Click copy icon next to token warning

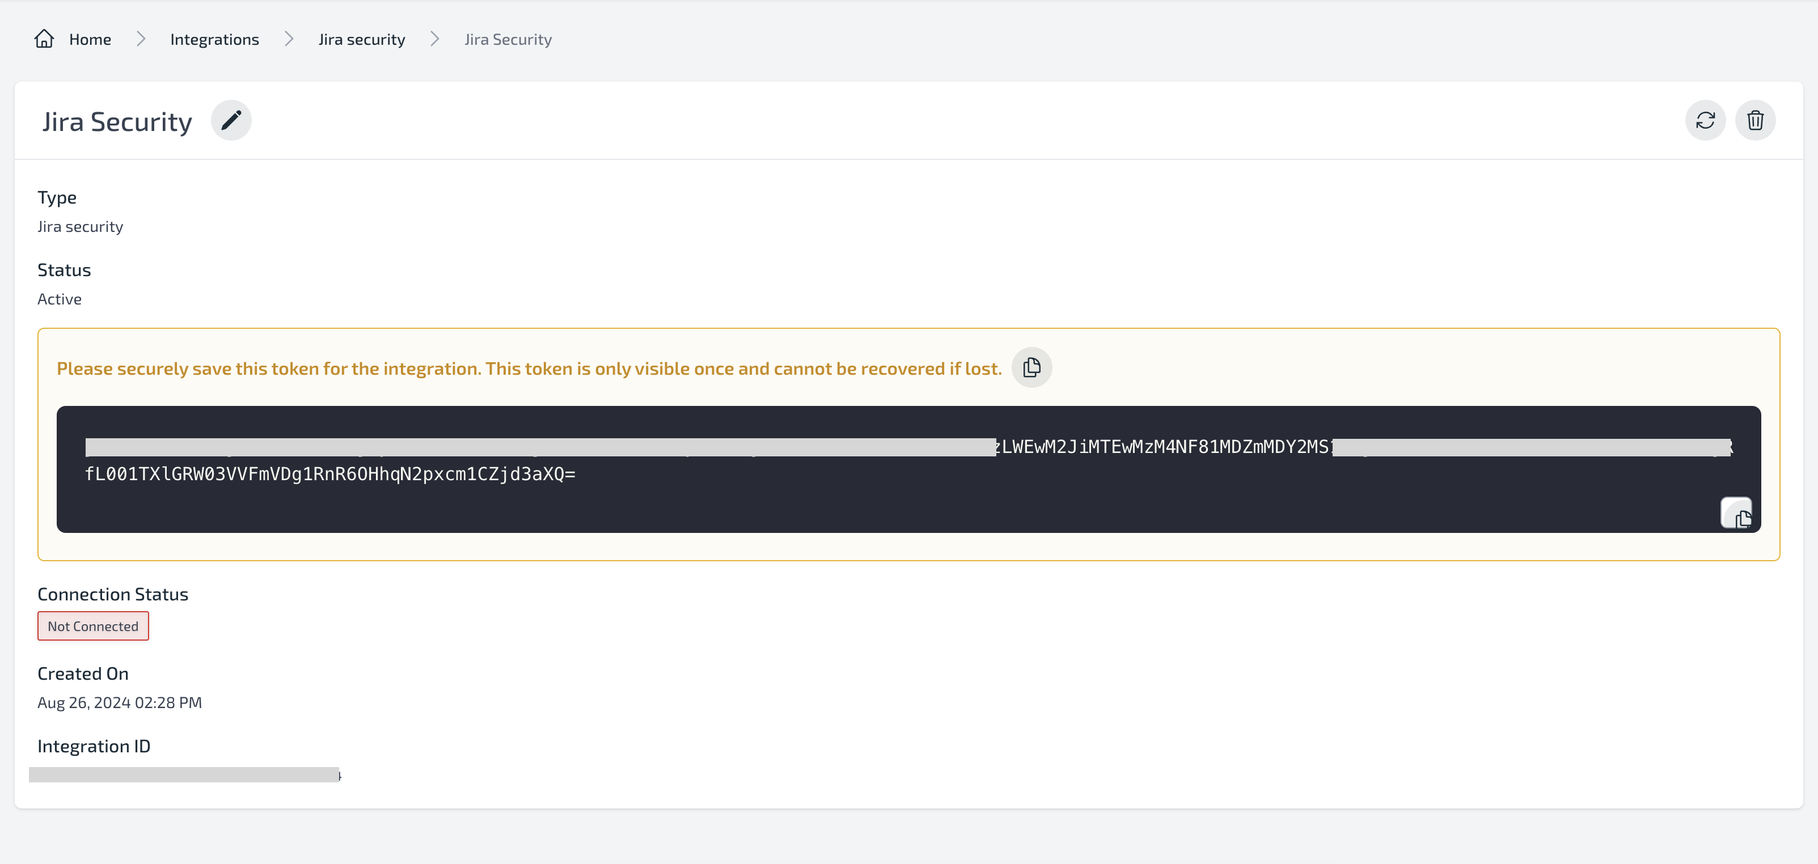pos(1031,367)
